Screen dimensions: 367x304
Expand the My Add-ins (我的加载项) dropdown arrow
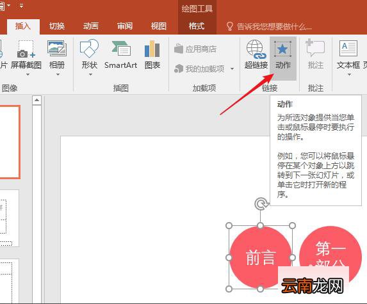pos(232,68)
